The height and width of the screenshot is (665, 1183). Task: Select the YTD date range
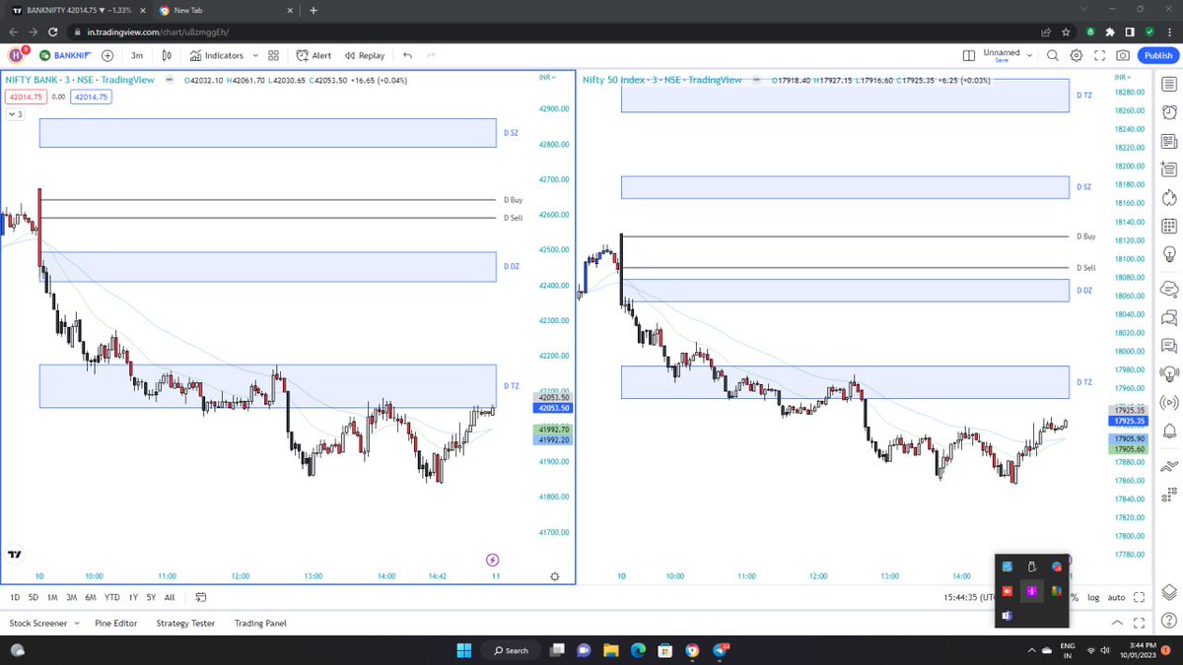pyautogui.click(x=111, y=597)
